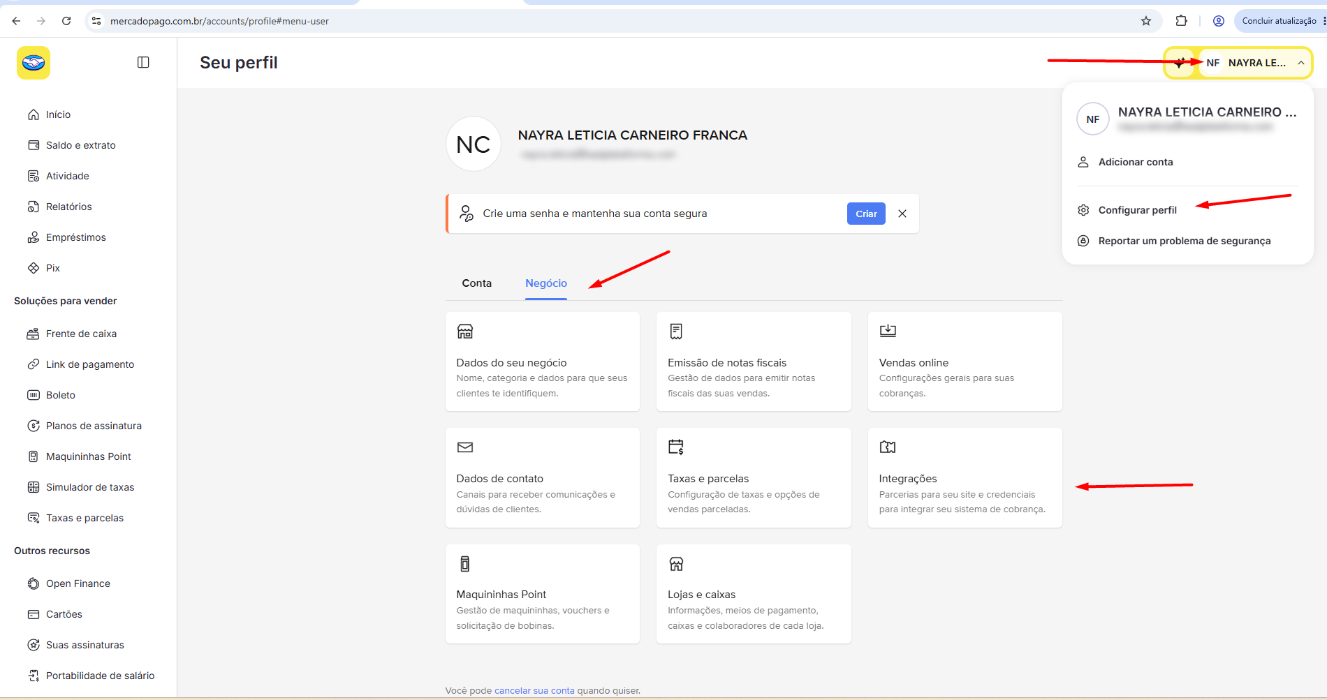Open Relatórios from the sidebar
Viewport: 1327px width, 700px height.
pyautogui.click(x=68, y=207)
